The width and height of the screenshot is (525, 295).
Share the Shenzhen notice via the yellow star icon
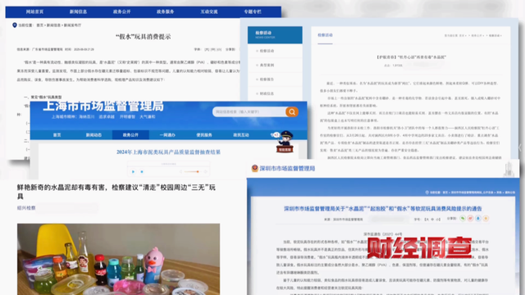point(486,219)
